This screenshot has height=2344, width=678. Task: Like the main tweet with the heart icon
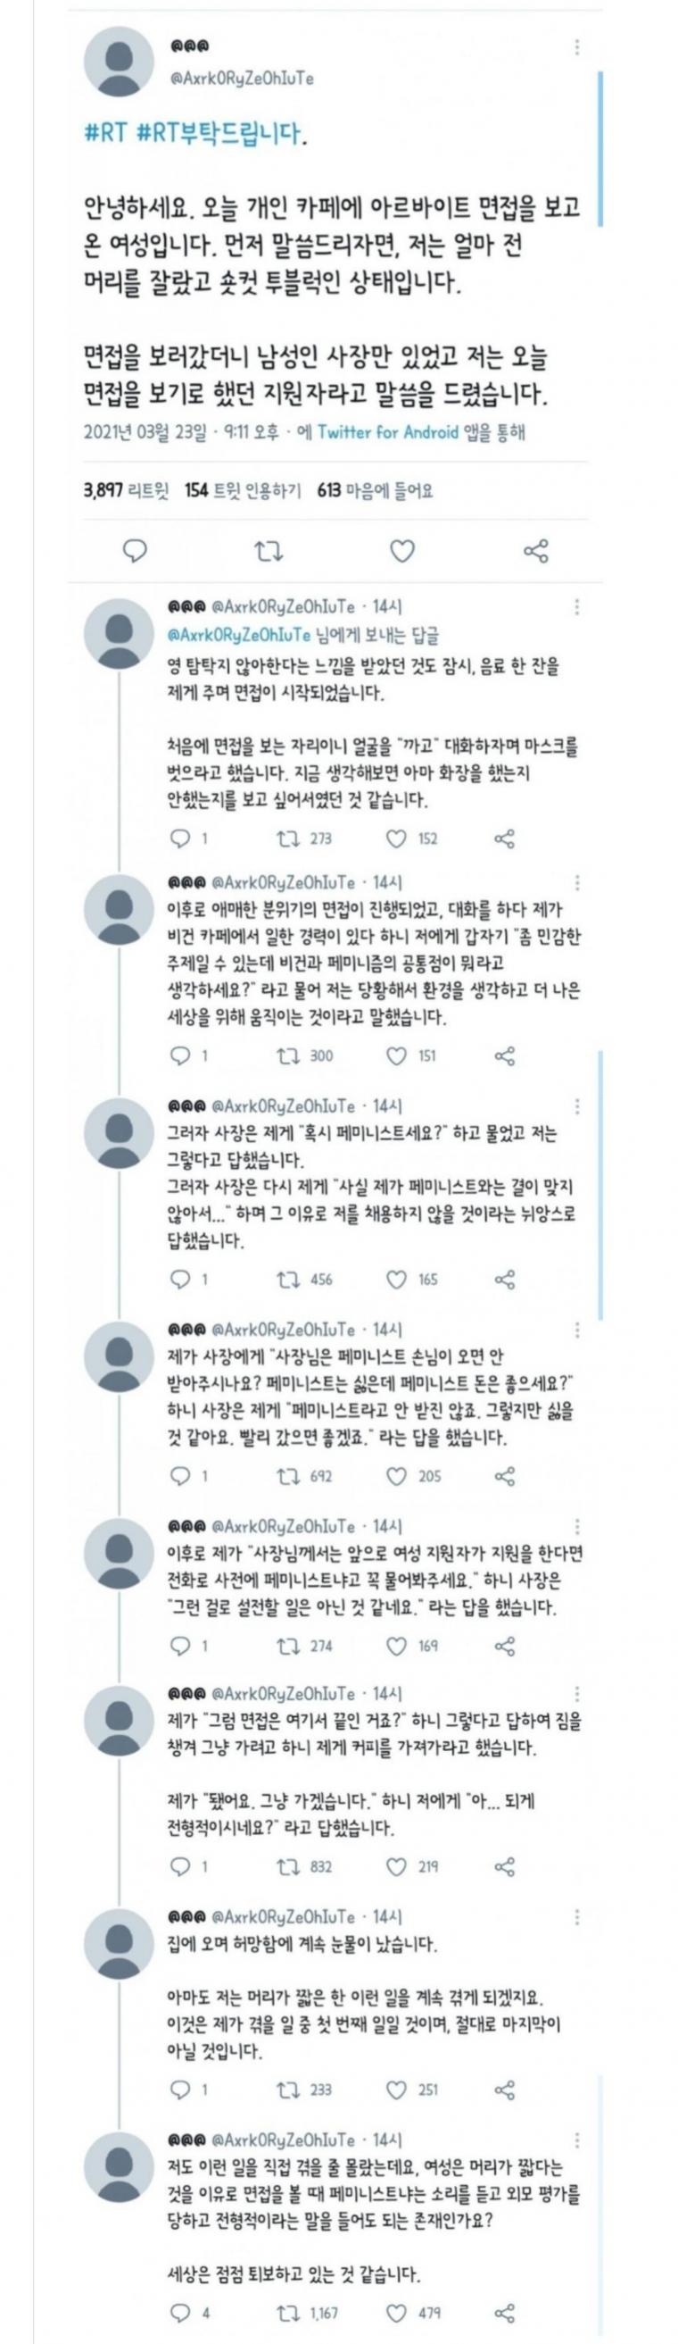click(401, 551)
